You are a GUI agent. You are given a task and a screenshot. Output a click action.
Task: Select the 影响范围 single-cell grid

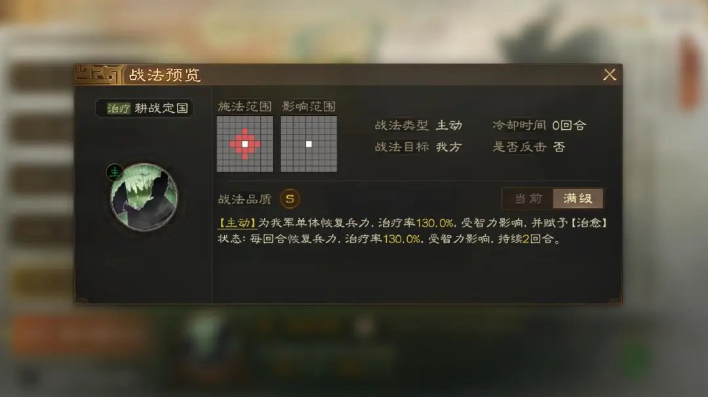click(309, 144)
